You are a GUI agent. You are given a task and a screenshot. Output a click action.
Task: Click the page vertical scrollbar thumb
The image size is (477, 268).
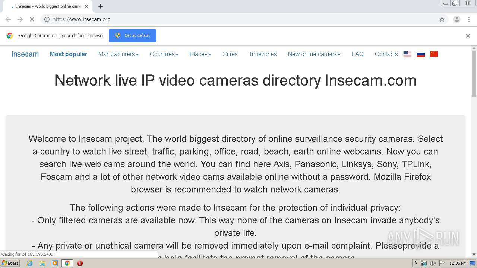coord(474,73)
